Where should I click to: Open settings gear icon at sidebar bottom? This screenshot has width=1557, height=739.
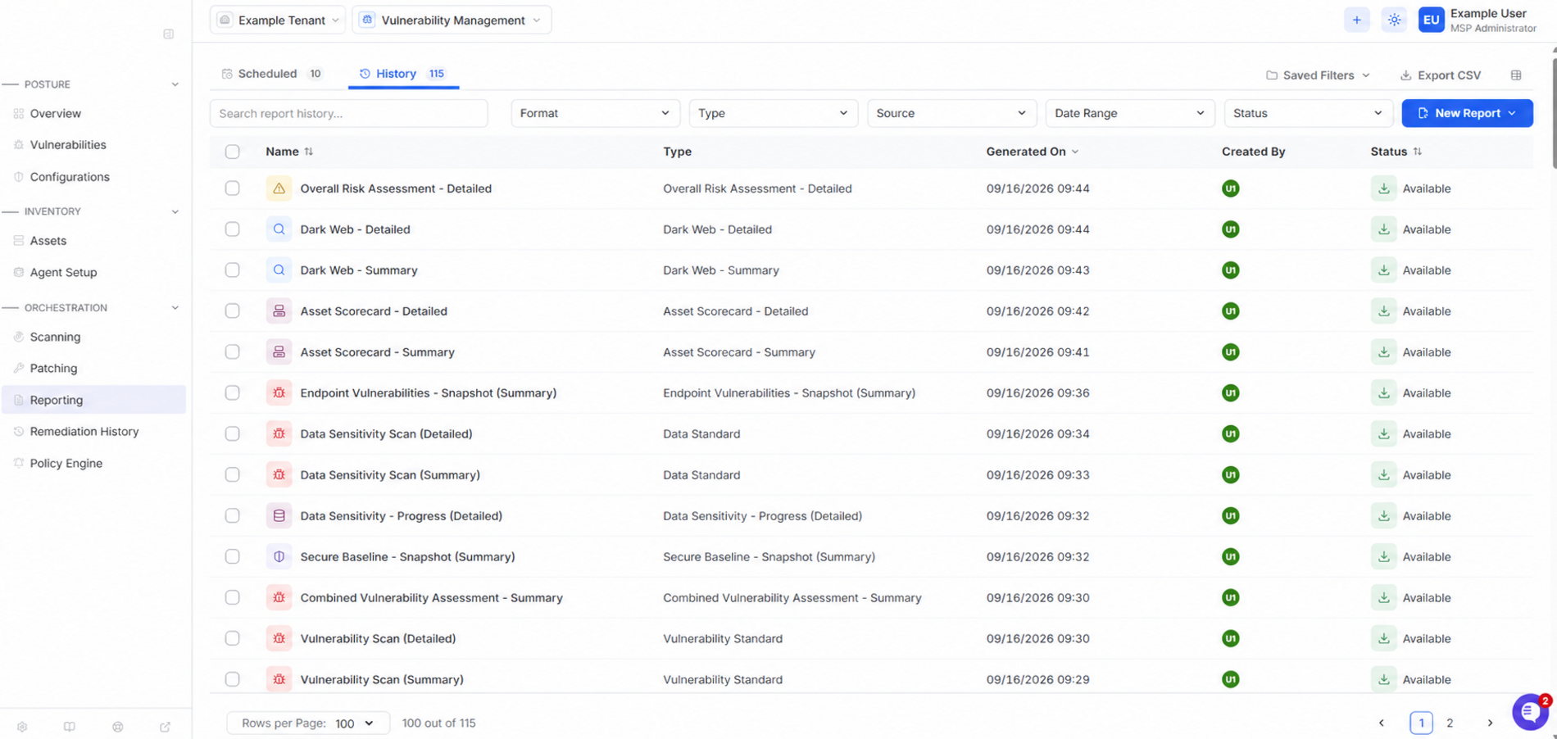(x=22, y=727)
